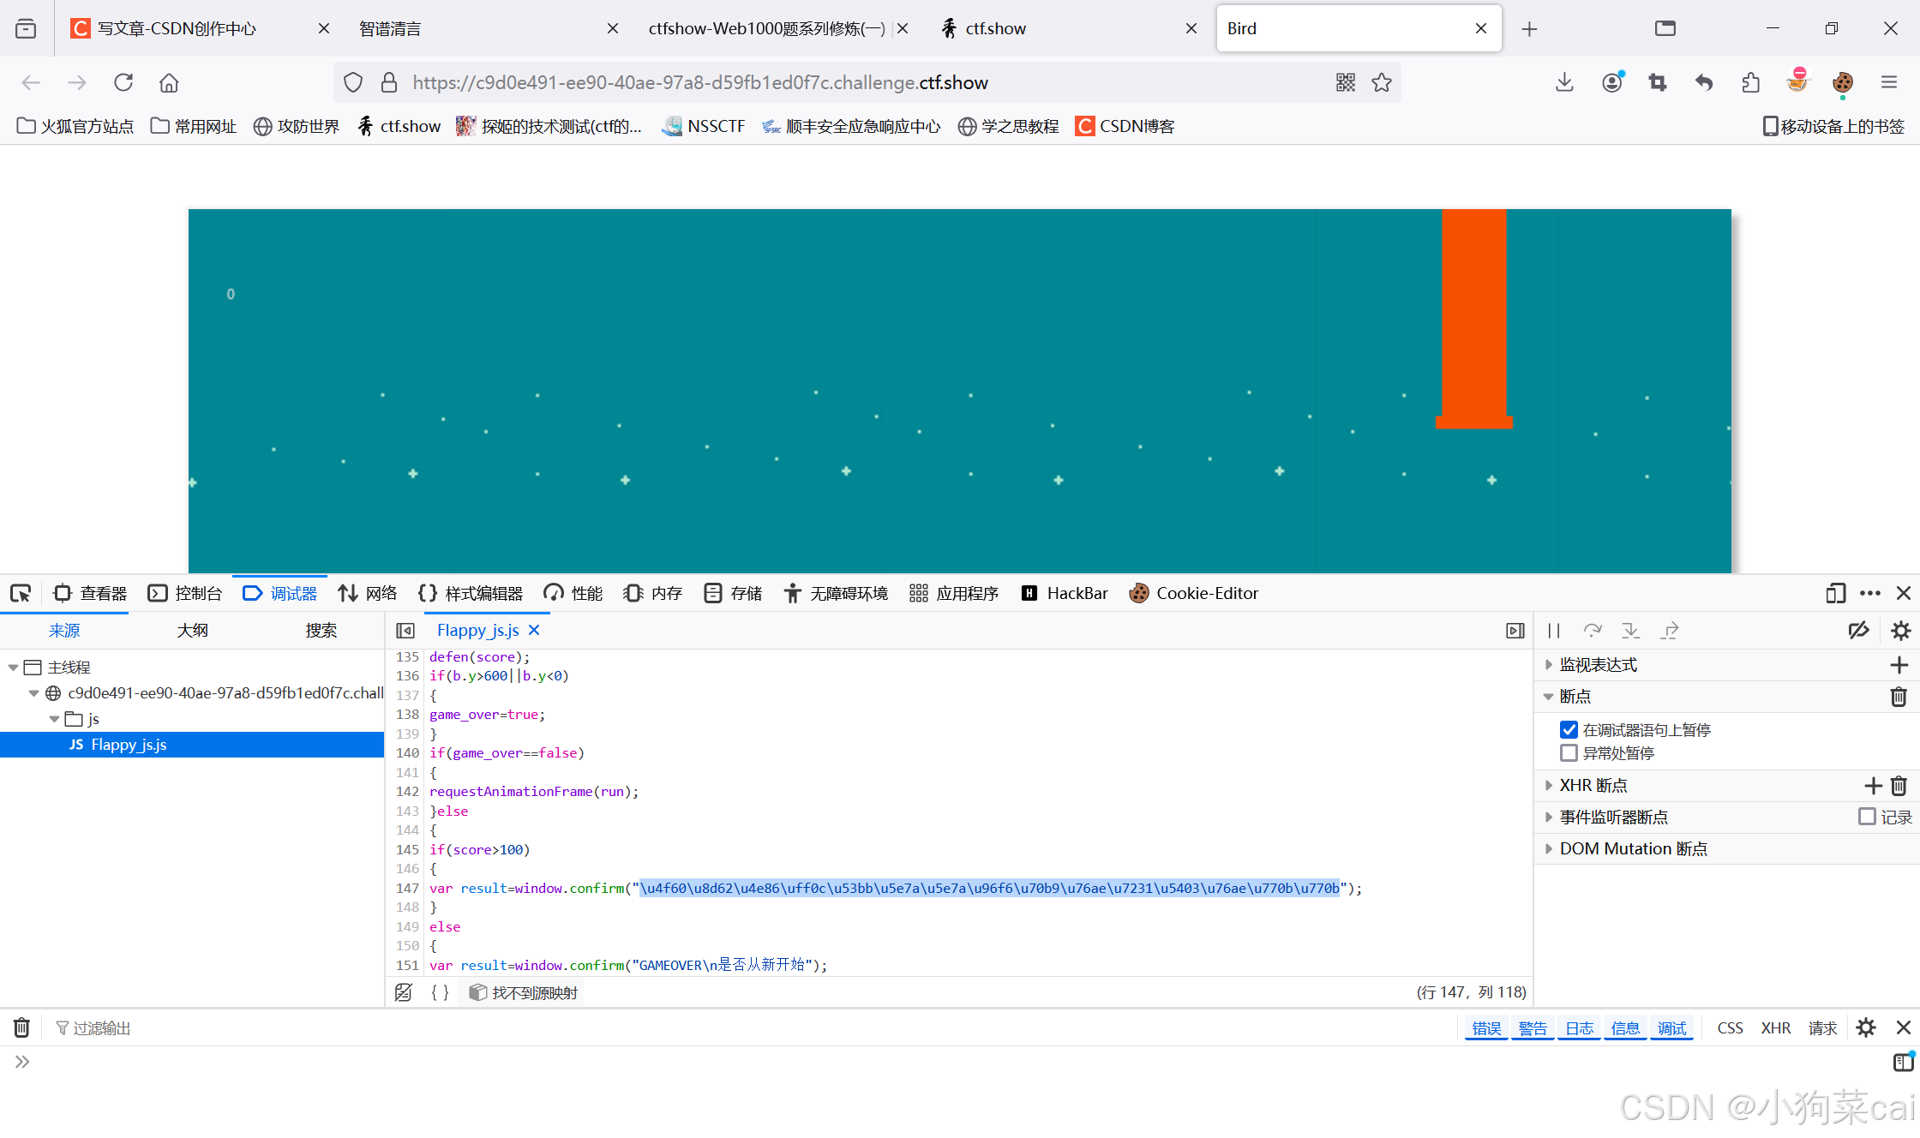The image size is (1920, 1138).
Task: Click the step over debugger icon
Action: (1592, 631)
